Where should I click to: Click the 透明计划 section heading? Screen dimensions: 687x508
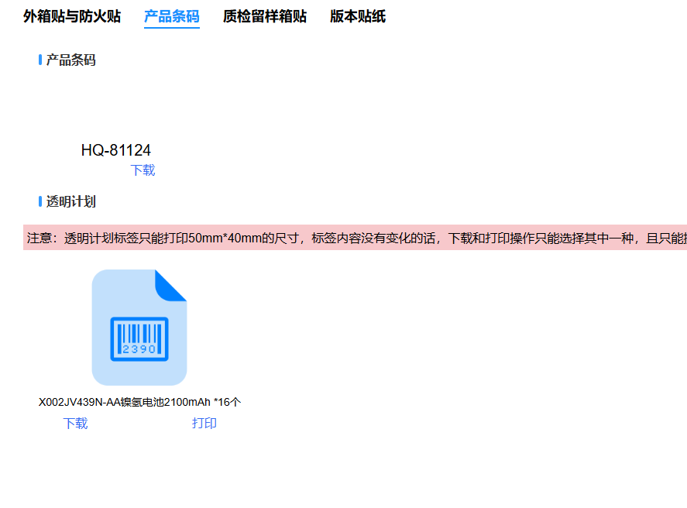(70, 201)
